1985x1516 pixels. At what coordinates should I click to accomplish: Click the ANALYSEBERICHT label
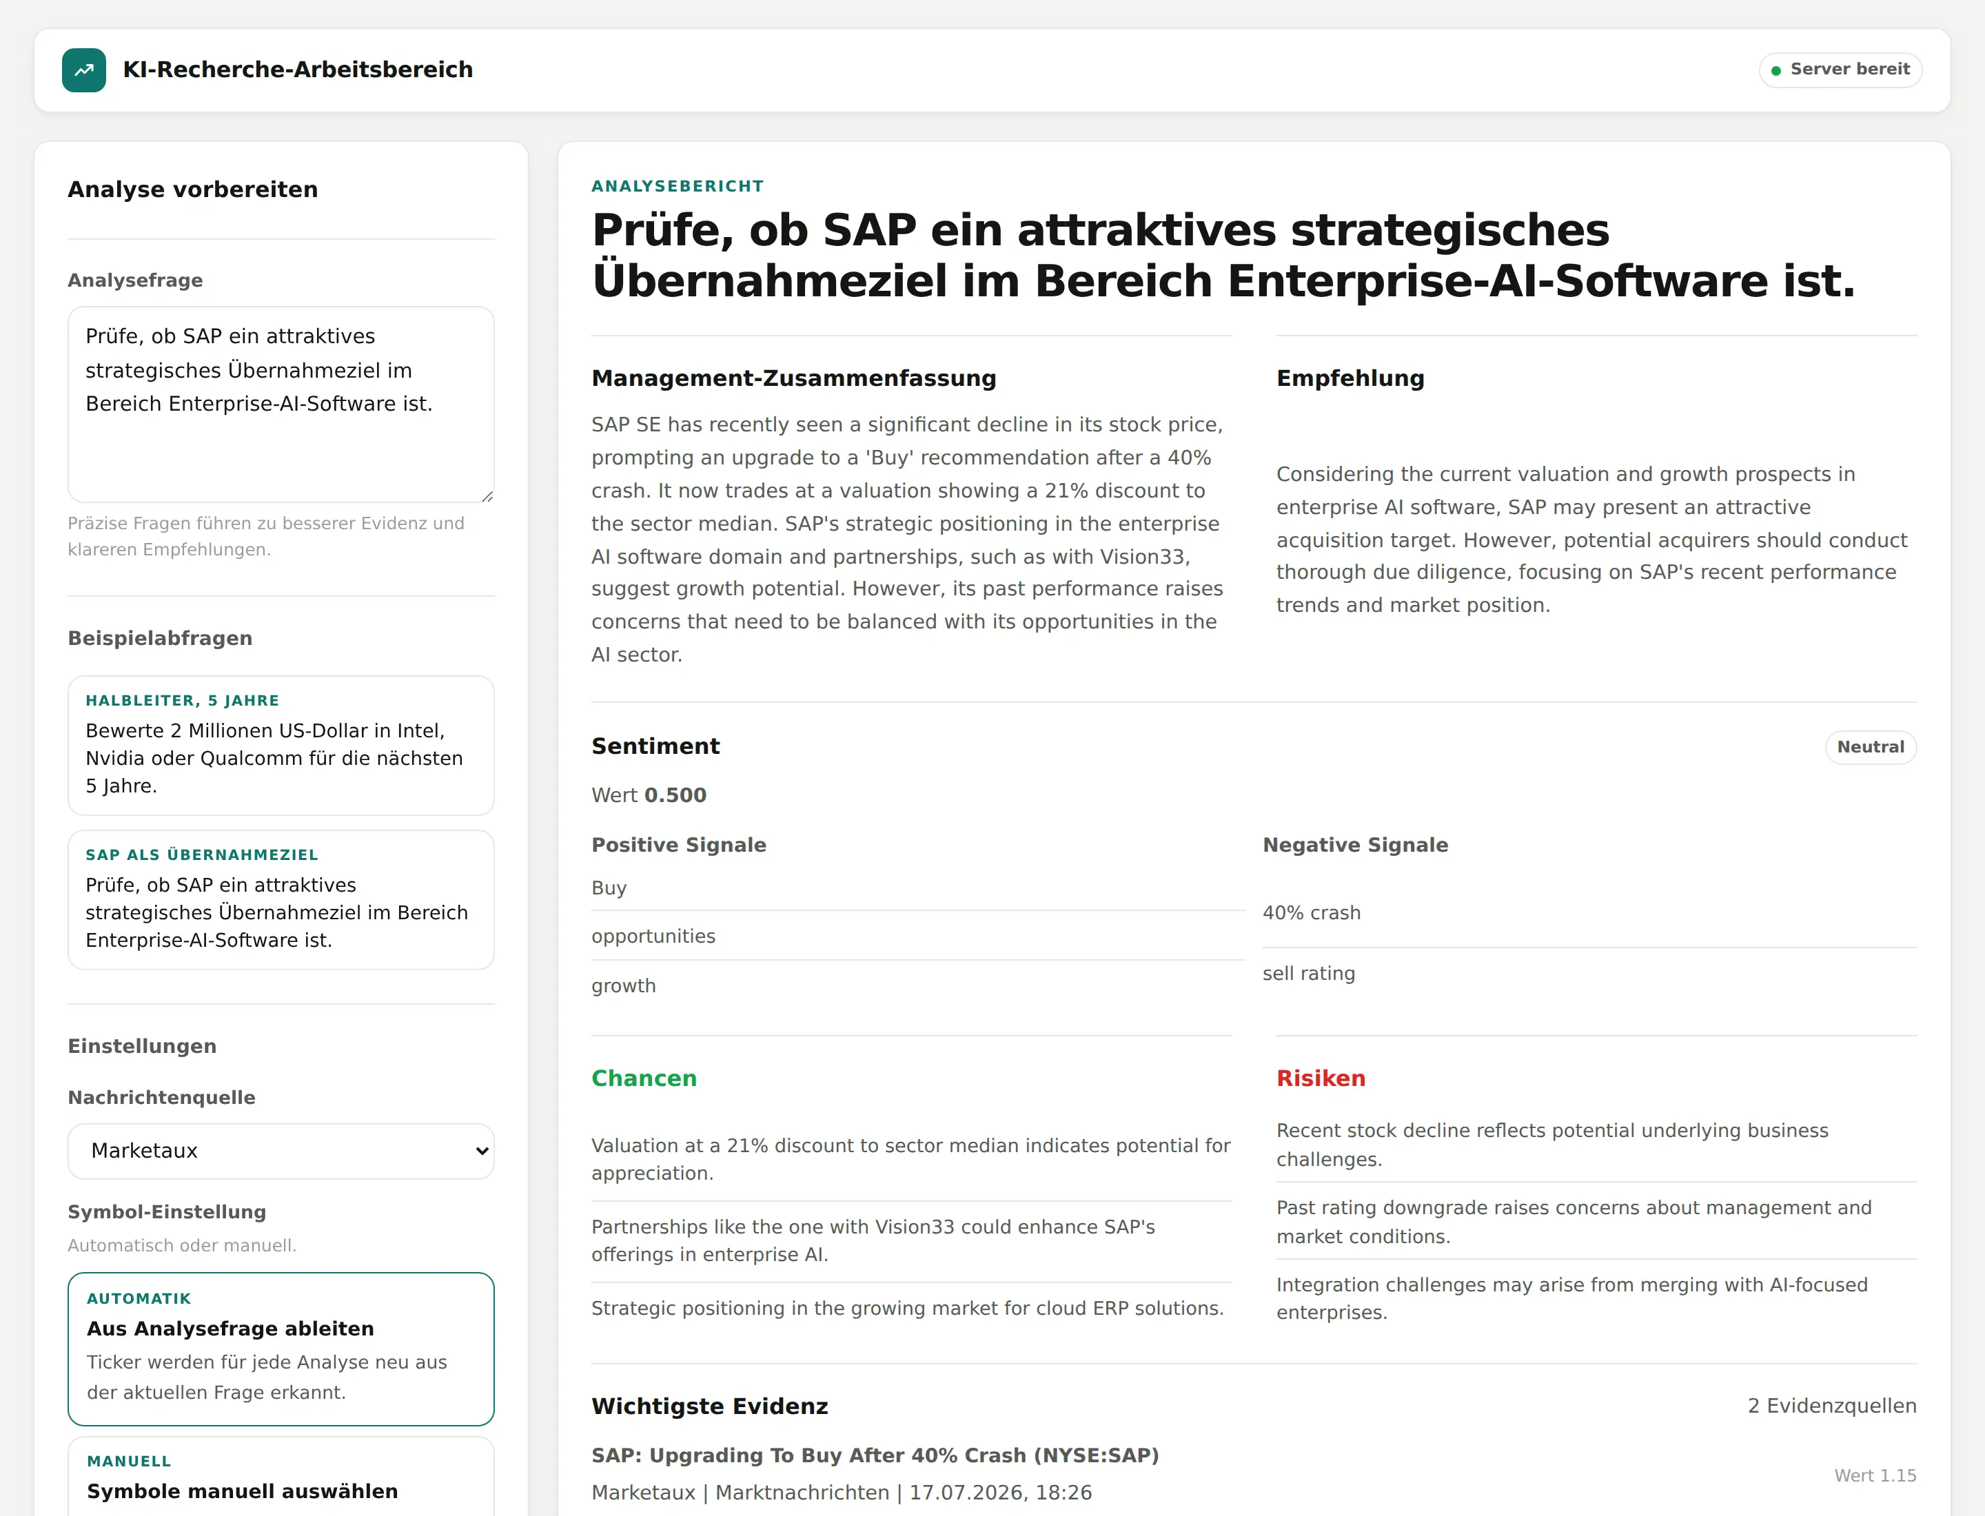pos(678,186)
